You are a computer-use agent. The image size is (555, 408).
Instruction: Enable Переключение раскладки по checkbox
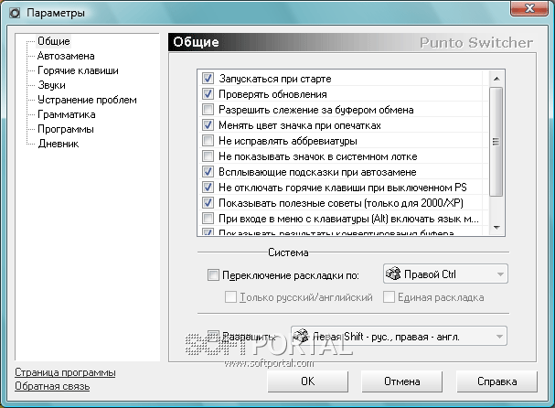pos(213,275)
